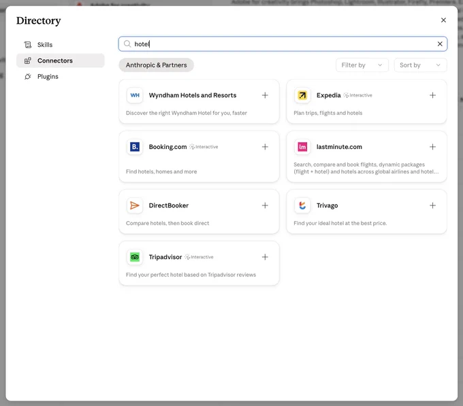Add the DirectBooker connector with plus icon

pyautogui.click(x=265, y=205)
